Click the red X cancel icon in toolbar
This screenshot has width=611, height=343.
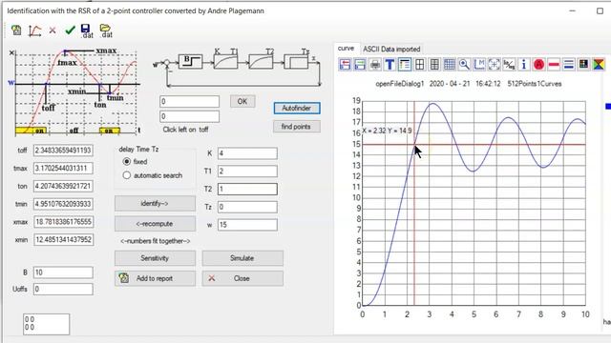(53, 30)
